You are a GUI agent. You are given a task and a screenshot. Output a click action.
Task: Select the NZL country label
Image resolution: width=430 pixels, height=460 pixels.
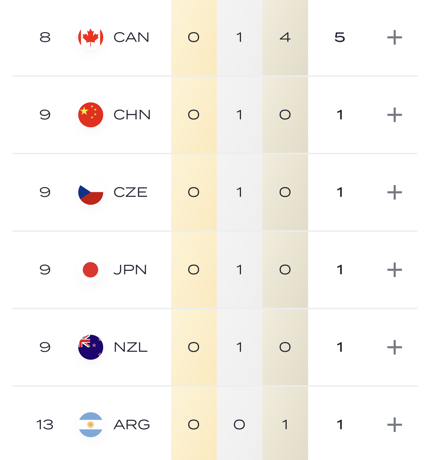pyautogui.click(x=131, y=347)
